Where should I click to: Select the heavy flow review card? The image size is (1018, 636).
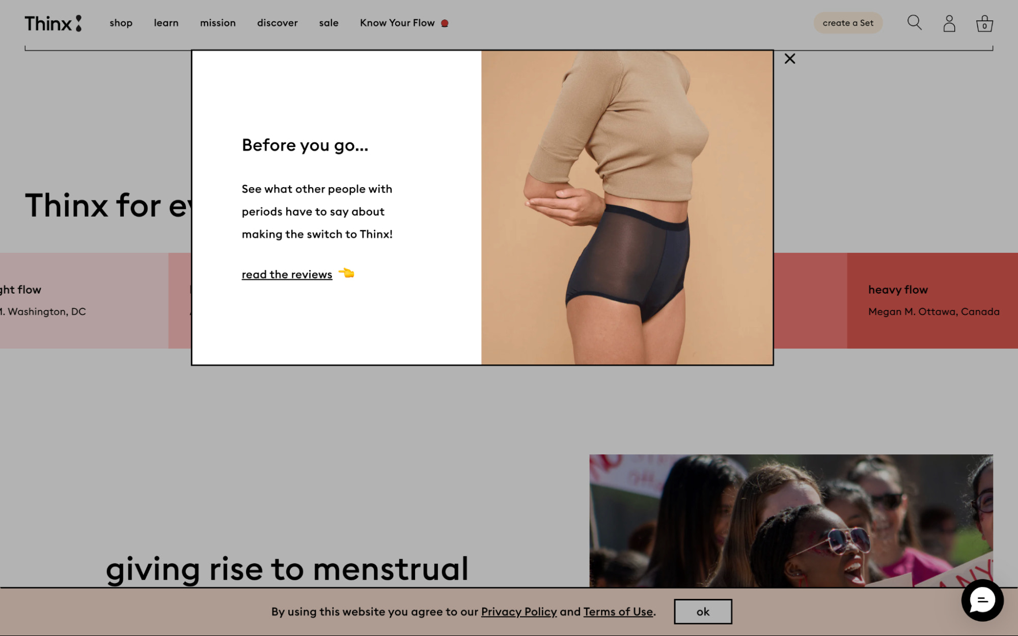[x=932, y=300]
